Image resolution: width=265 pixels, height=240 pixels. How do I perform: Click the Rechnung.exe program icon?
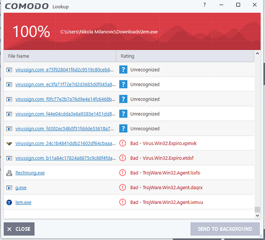click(9, 173)
